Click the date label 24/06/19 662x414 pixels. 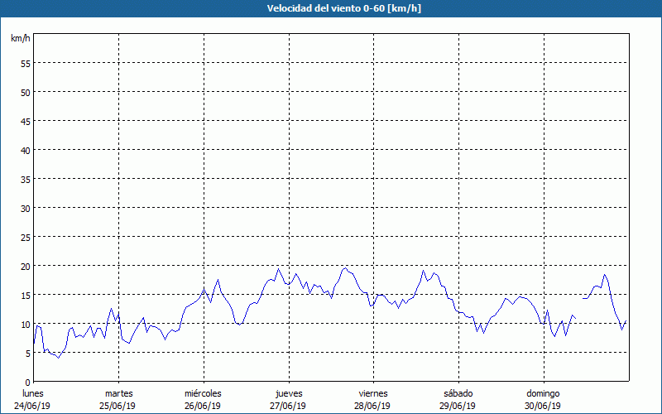[x=32, y=406]
